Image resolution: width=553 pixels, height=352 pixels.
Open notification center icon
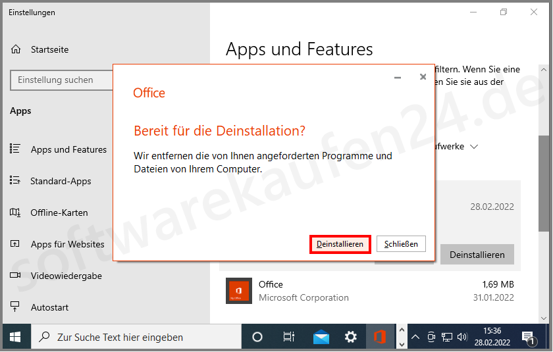pyautogui.click(x=529, y=338)
